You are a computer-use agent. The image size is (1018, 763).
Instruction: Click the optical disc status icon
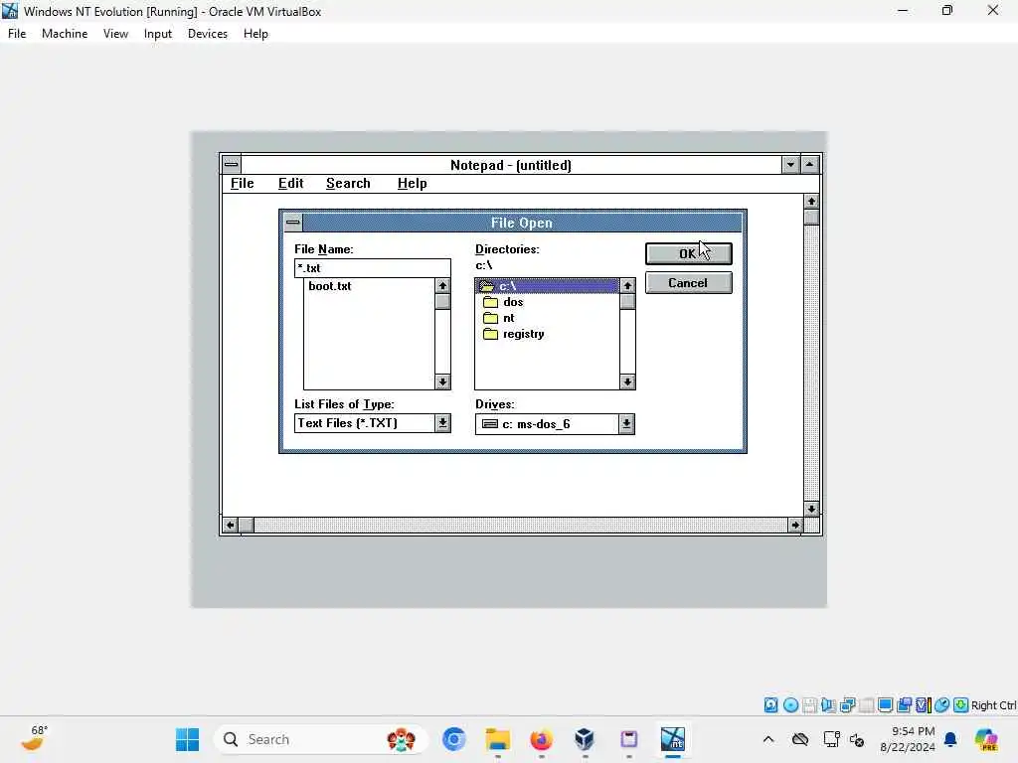(790, 705)
